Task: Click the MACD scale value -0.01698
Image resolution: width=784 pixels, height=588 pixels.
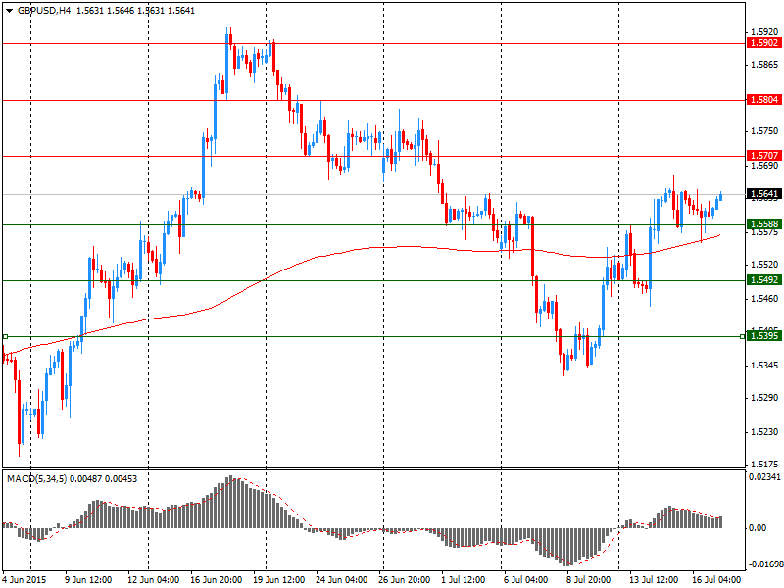Action: click(x=764, y=564)
